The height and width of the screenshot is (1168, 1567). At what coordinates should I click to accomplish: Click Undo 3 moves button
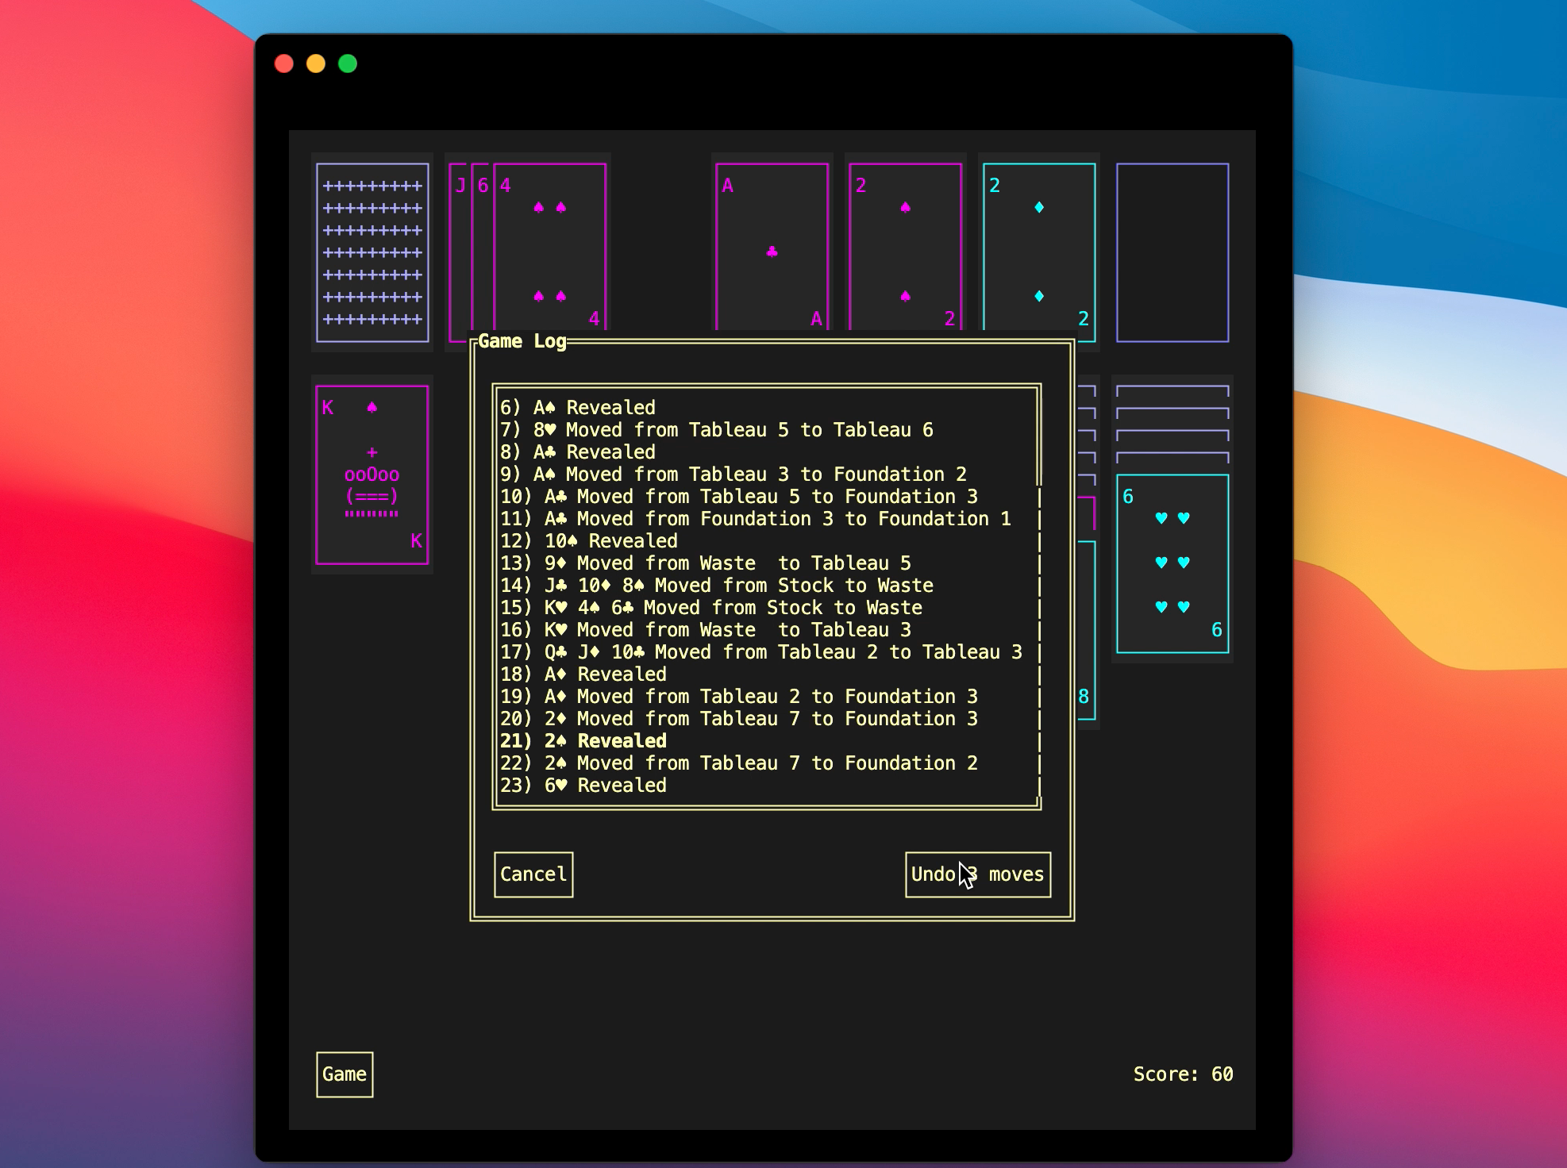977,874
